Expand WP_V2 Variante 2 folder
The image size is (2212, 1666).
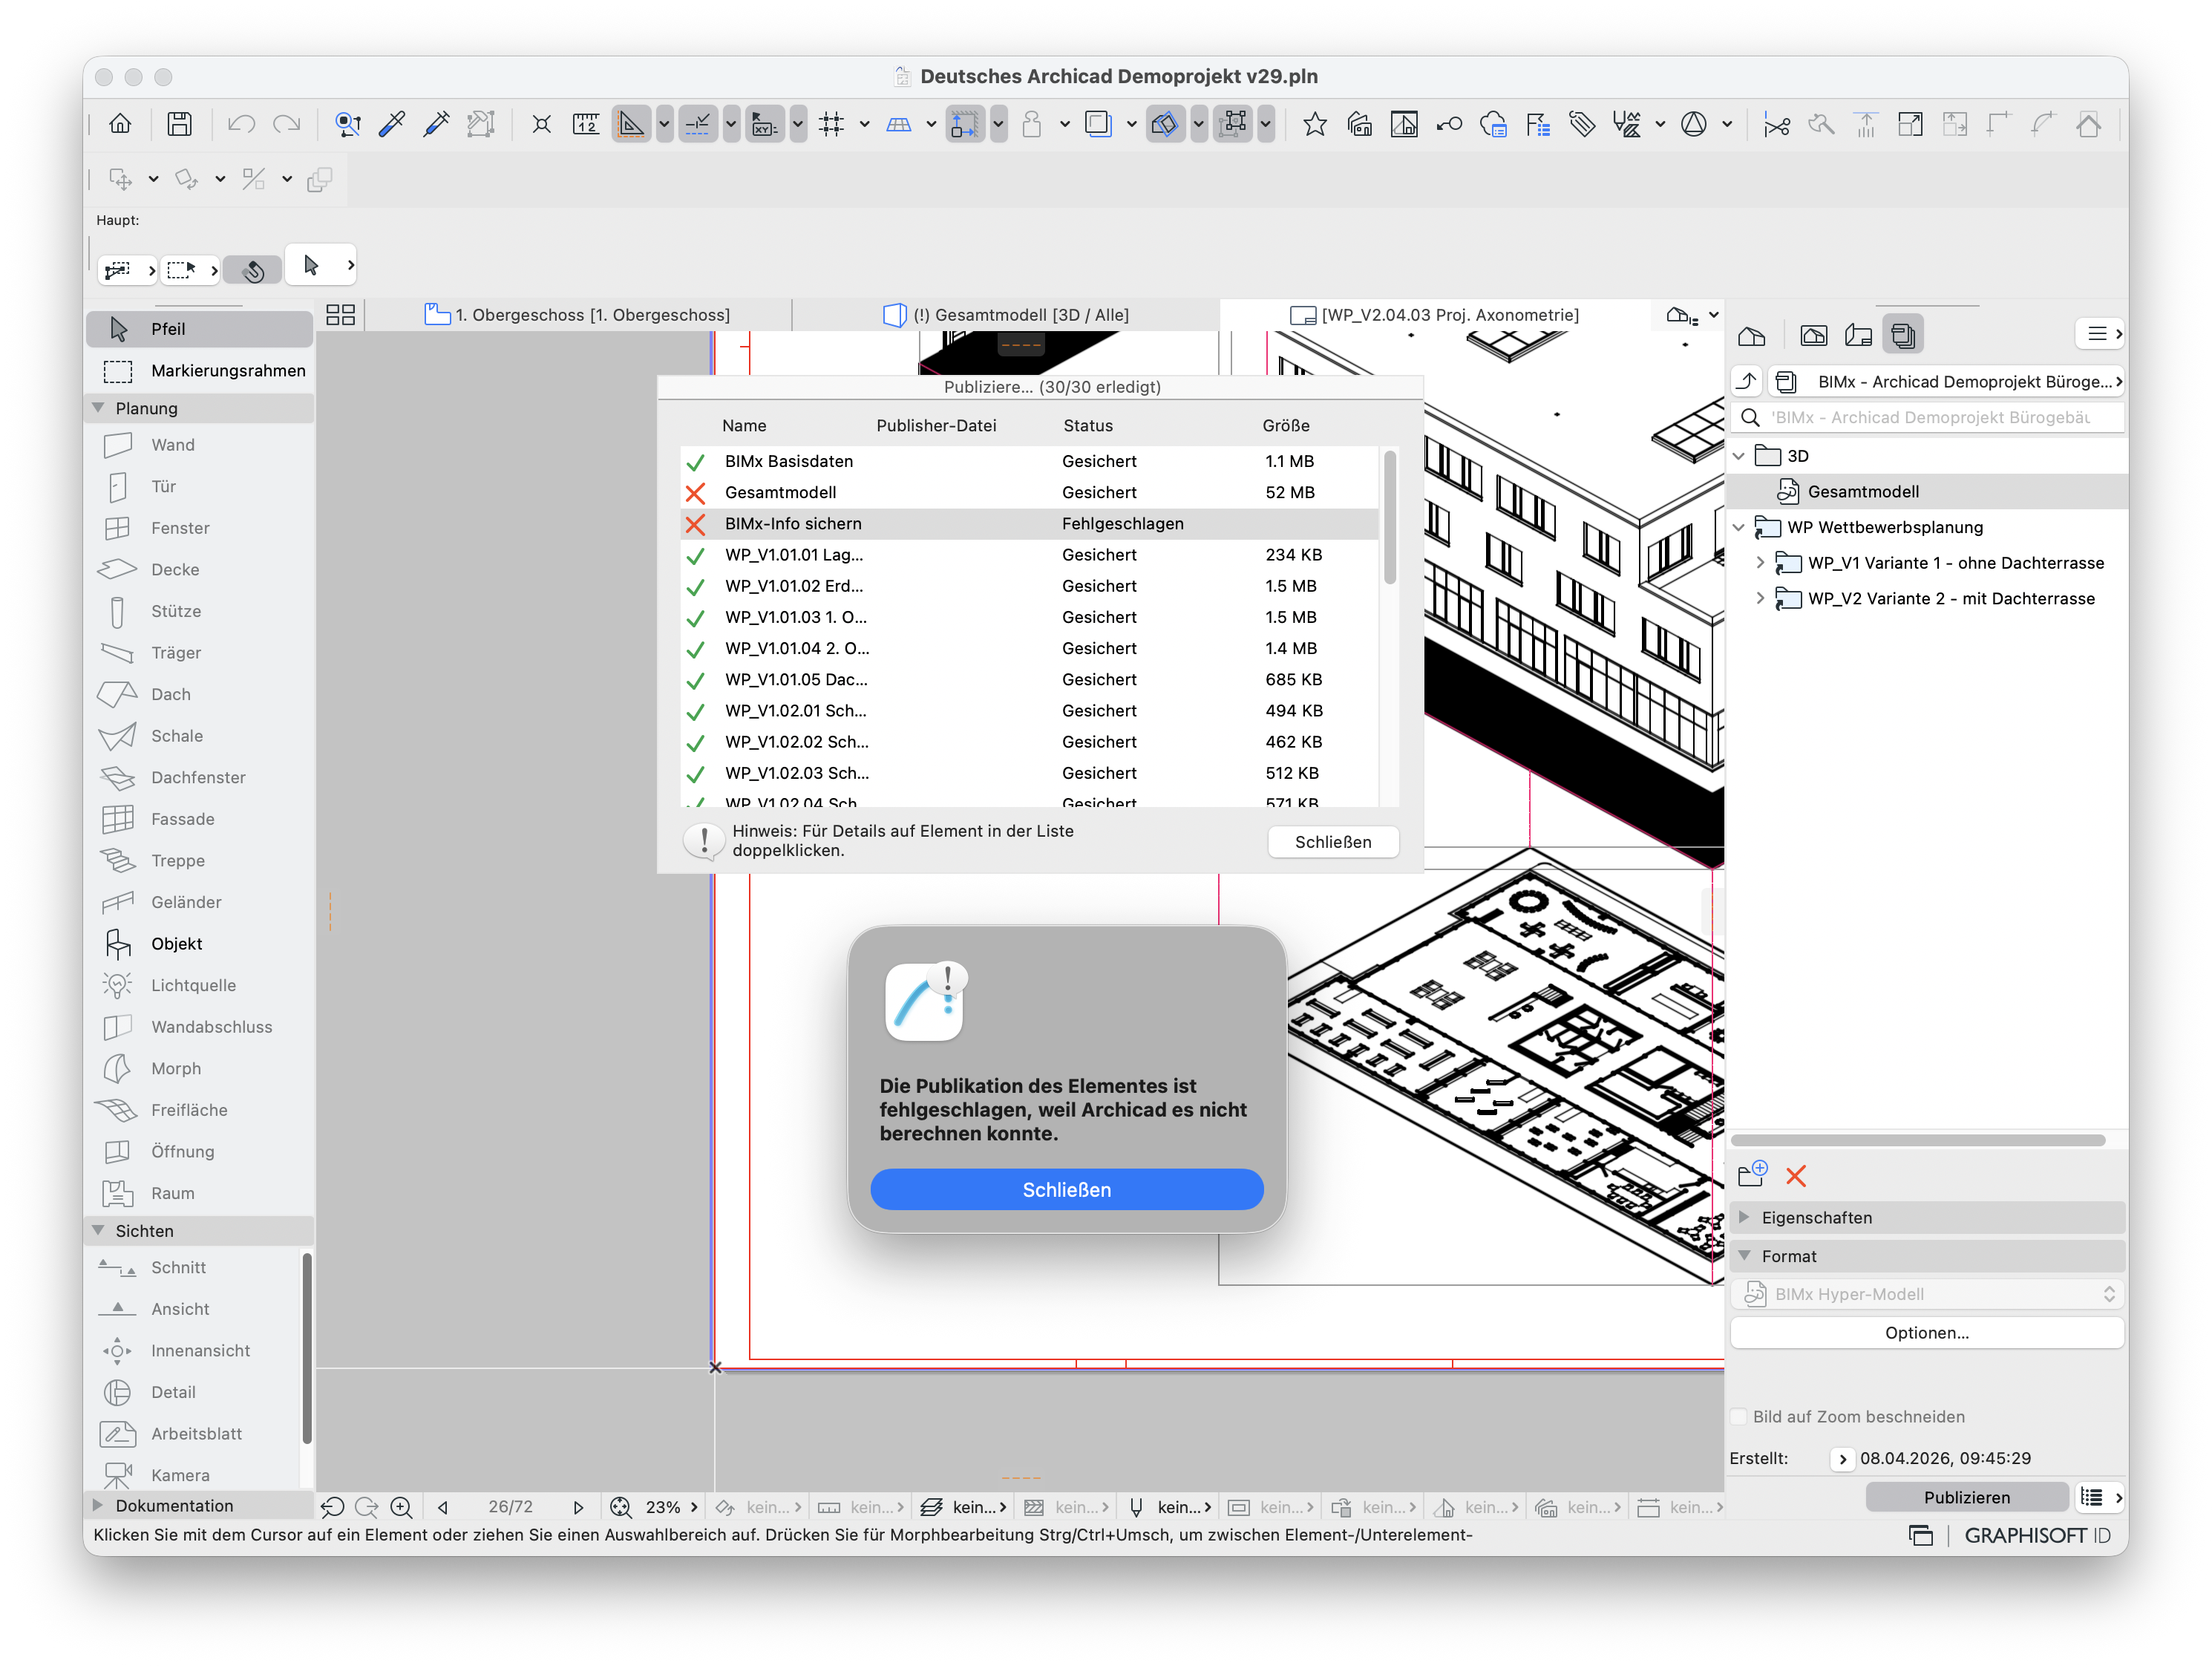[1761, 598]
